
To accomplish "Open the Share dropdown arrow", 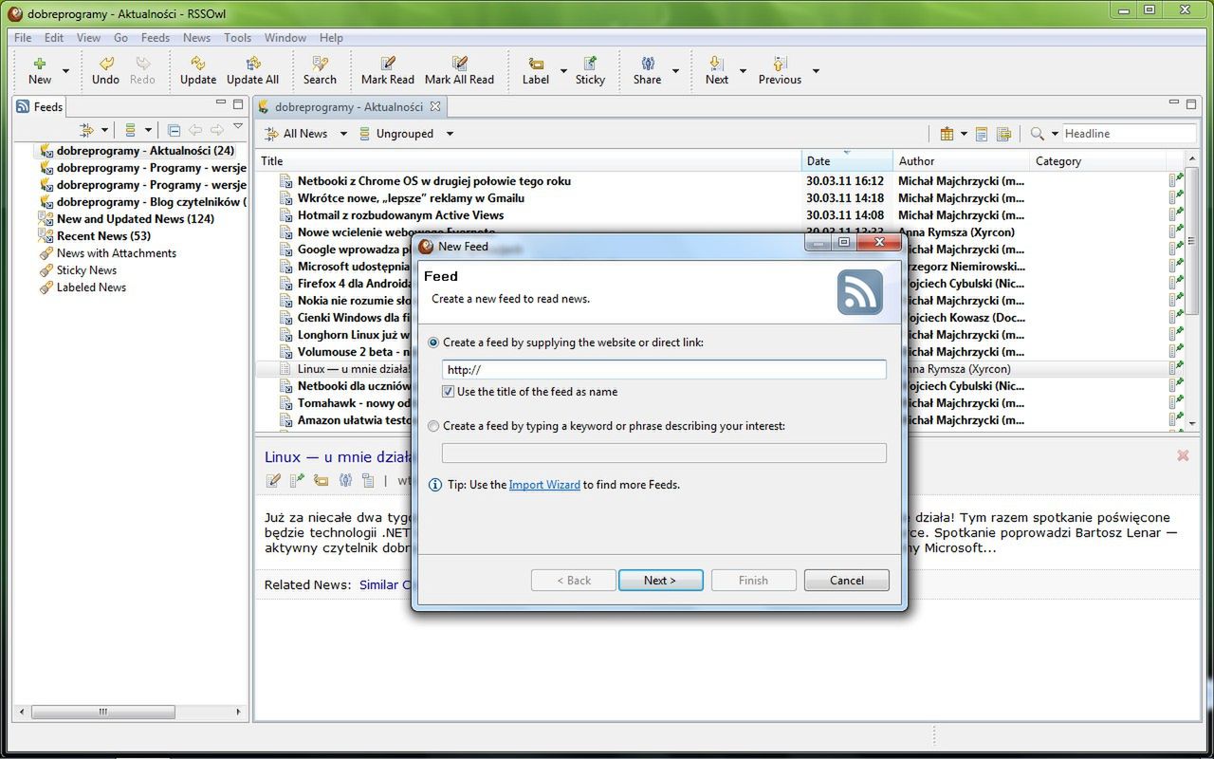I will click(x=675, y=71).
